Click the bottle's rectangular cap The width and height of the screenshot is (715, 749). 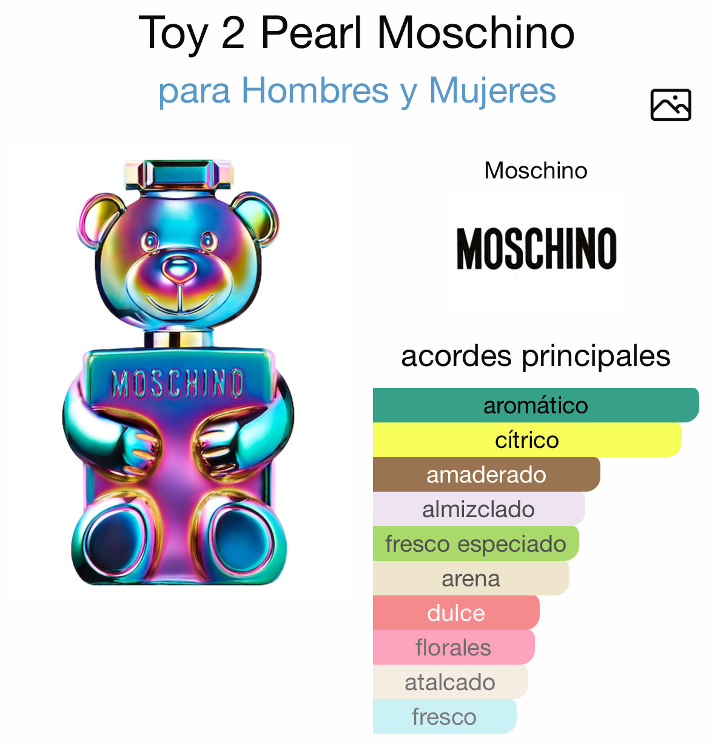click(x=178, y=175)
